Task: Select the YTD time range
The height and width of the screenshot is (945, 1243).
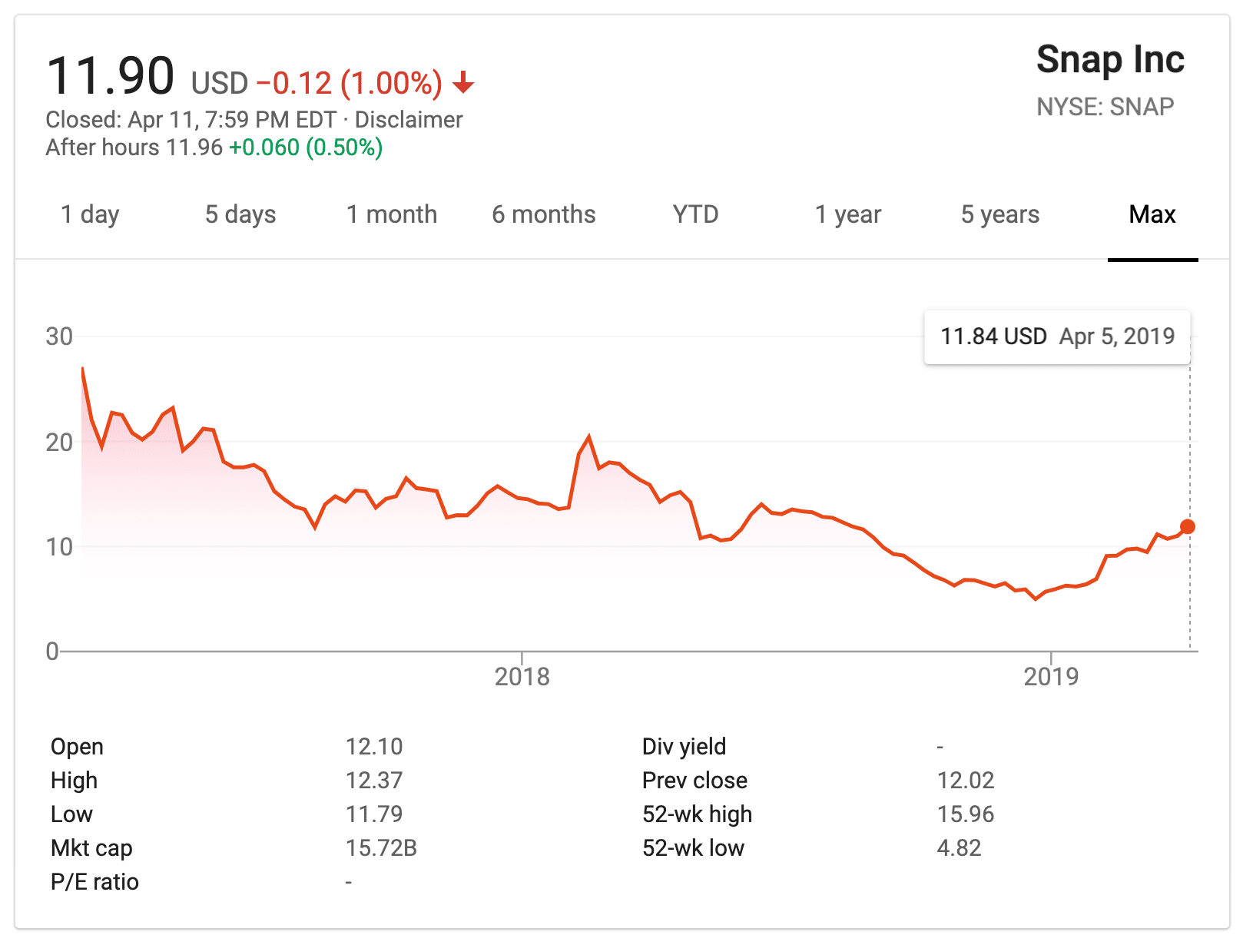Action: [x=696, y=214]
